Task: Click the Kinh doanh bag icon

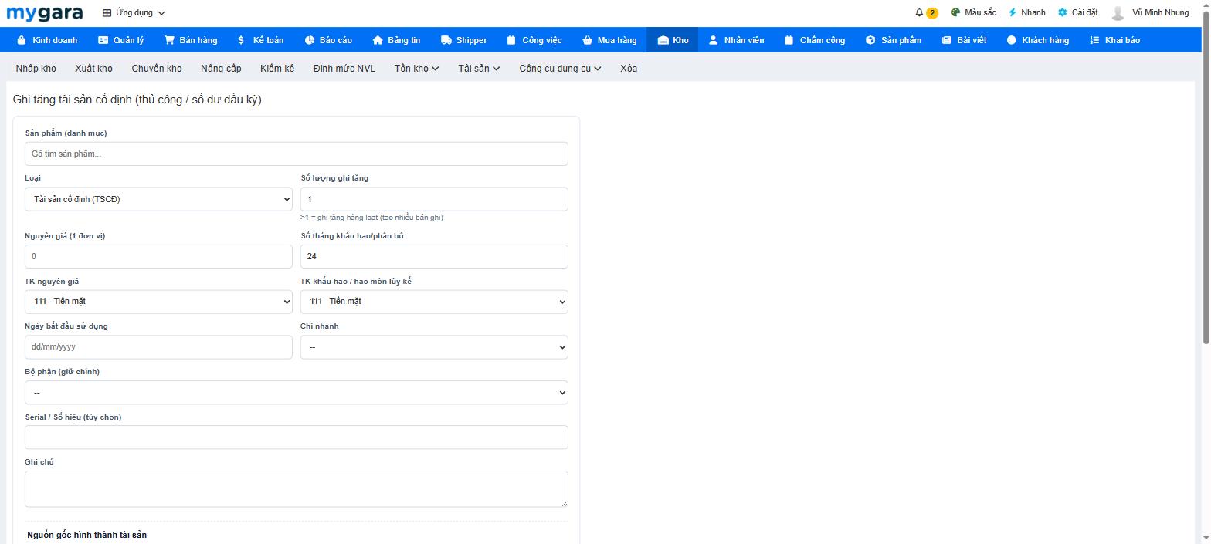Action: click(x=21, y=40)
